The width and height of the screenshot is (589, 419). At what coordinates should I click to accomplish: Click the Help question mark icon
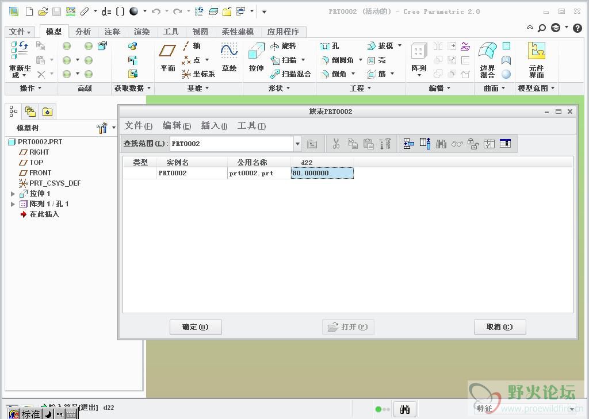(x=577, y=28)
